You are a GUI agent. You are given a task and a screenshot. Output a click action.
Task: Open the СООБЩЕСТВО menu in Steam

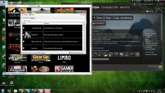tap(110, 7)
